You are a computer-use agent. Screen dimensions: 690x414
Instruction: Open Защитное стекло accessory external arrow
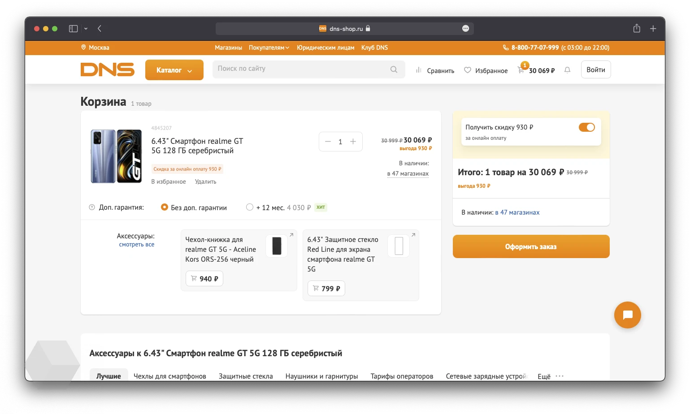pos(413,235)
